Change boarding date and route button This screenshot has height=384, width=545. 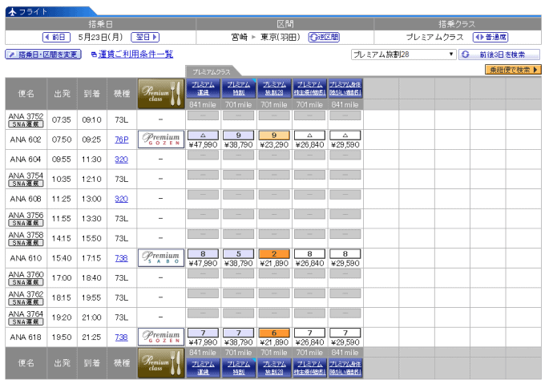pos(43,55)
